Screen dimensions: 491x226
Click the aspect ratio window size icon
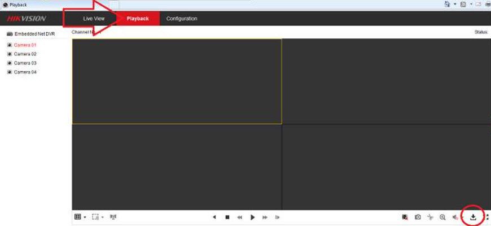[x=95, y=217]
